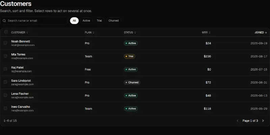Viewport: 270px width, 135px height.
Task: Click the Ines Carvalho customer name
Action: [x=21, y=107]
